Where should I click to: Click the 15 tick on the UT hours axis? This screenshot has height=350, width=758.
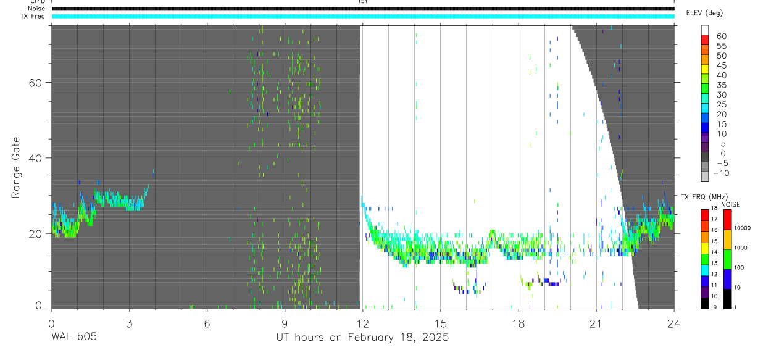pyautogui.click(x=440, y=323)
